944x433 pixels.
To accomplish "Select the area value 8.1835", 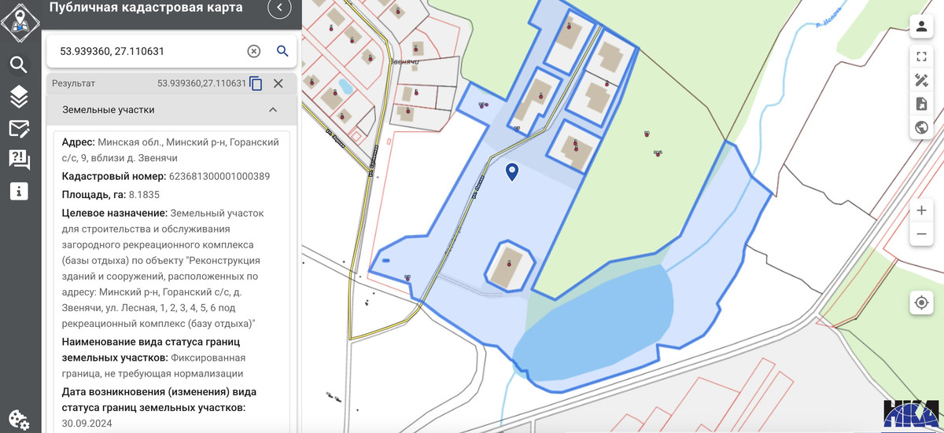I will pos(144,194).
